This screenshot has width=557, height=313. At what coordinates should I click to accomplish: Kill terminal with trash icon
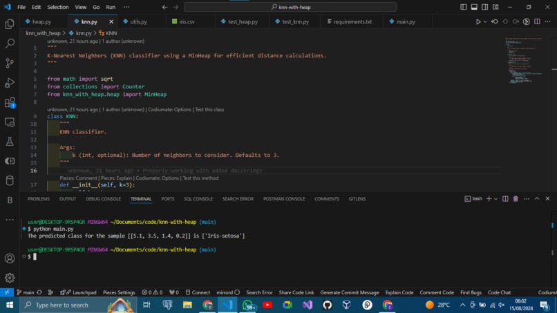516,199
